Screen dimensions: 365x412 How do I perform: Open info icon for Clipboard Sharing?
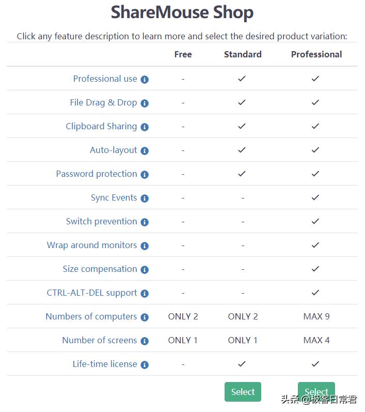[x=145, y=127]
